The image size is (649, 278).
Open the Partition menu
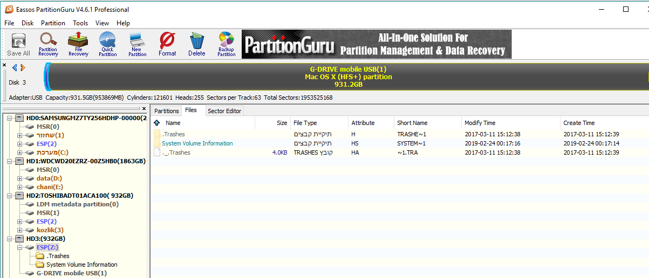tap(53, 23)
